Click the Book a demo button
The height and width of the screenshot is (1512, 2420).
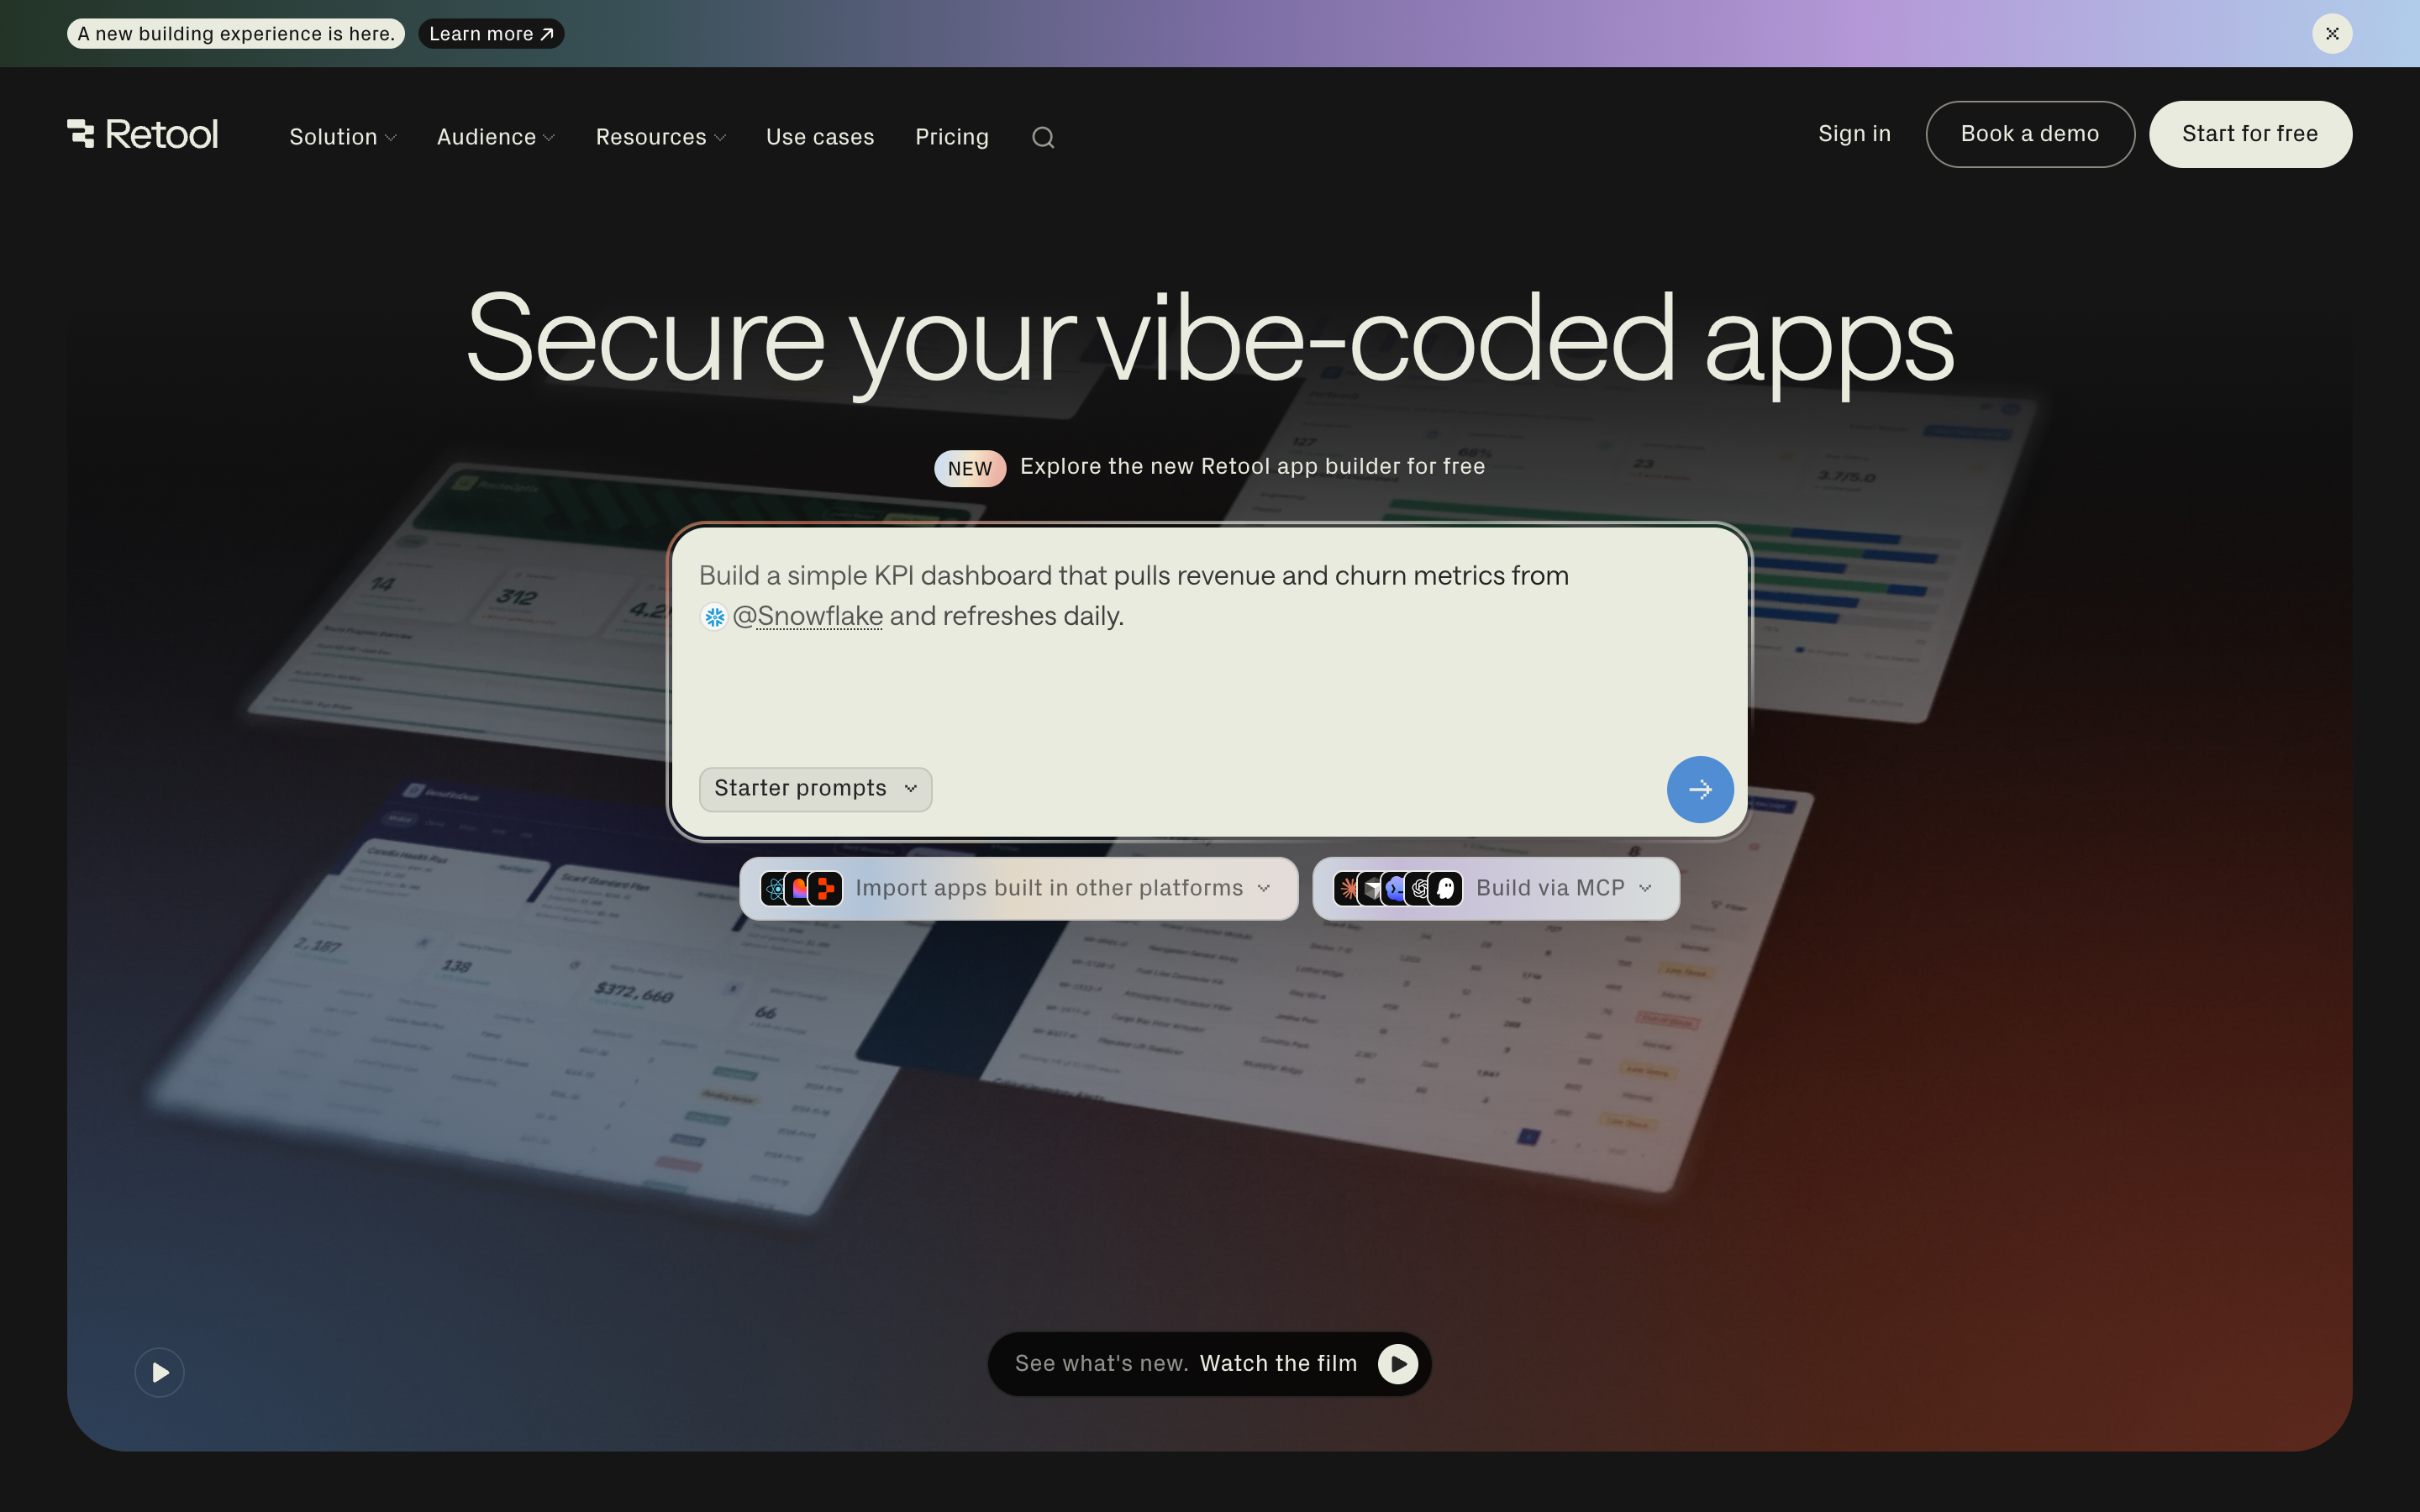coord(2030,134)
